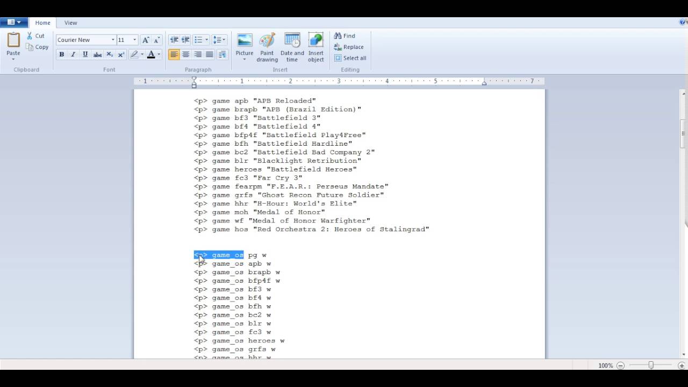Open WordPad help
This screenshot has width=688, height=387.
[683, 22]
